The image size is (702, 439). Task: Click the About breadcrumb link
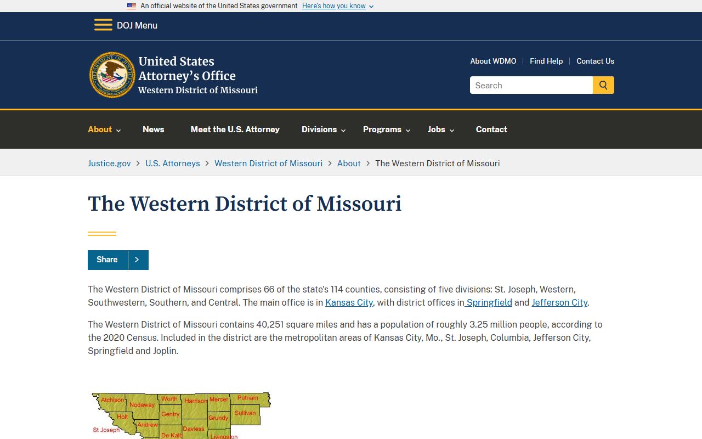pos(349,163)
